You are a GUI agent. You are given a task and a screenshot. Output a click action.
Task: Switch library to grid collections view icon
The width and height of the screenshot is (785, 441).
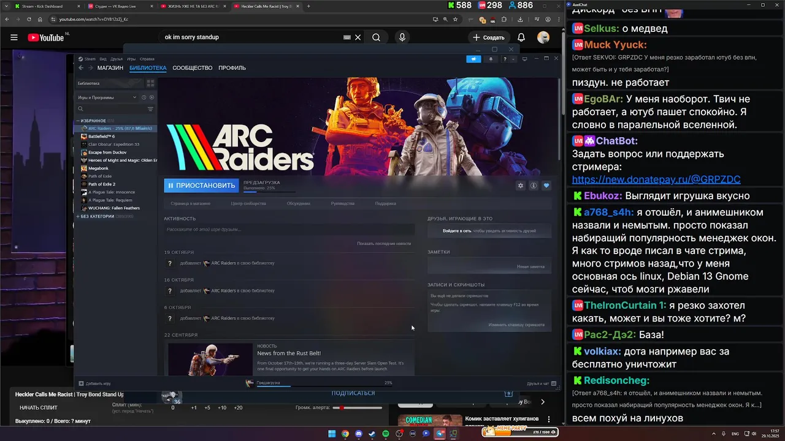click(x=150, y=83)
